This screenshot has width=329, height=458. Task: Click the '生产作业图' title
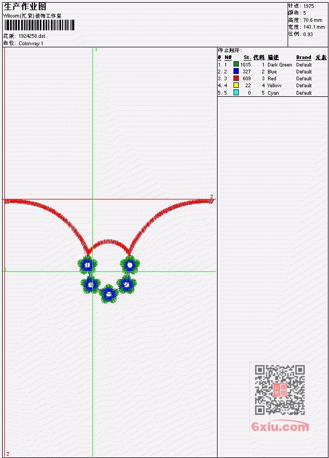click(25, 6)
